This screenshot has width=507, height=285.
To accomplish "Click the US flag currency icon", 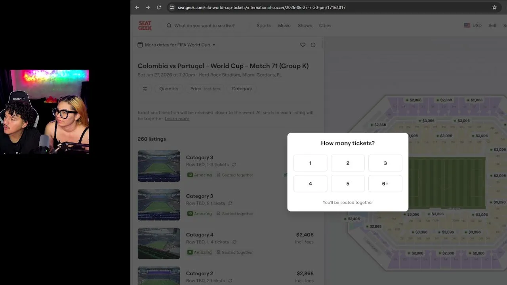I will [467, 25].
